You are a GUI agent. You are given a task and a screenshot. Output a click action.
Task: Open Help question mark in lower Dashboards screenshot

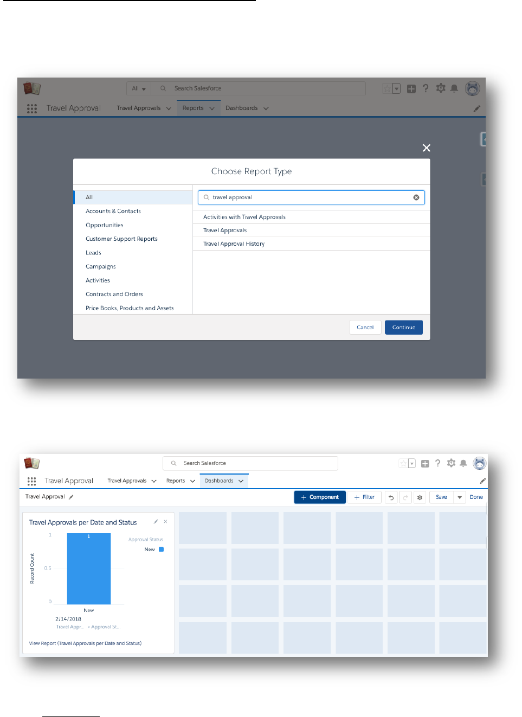(x=438, y=463)
